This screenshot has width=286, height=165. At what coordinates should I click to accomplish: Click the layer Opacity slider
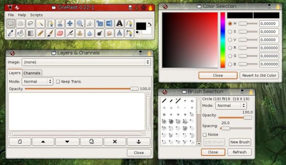(82, 89)
